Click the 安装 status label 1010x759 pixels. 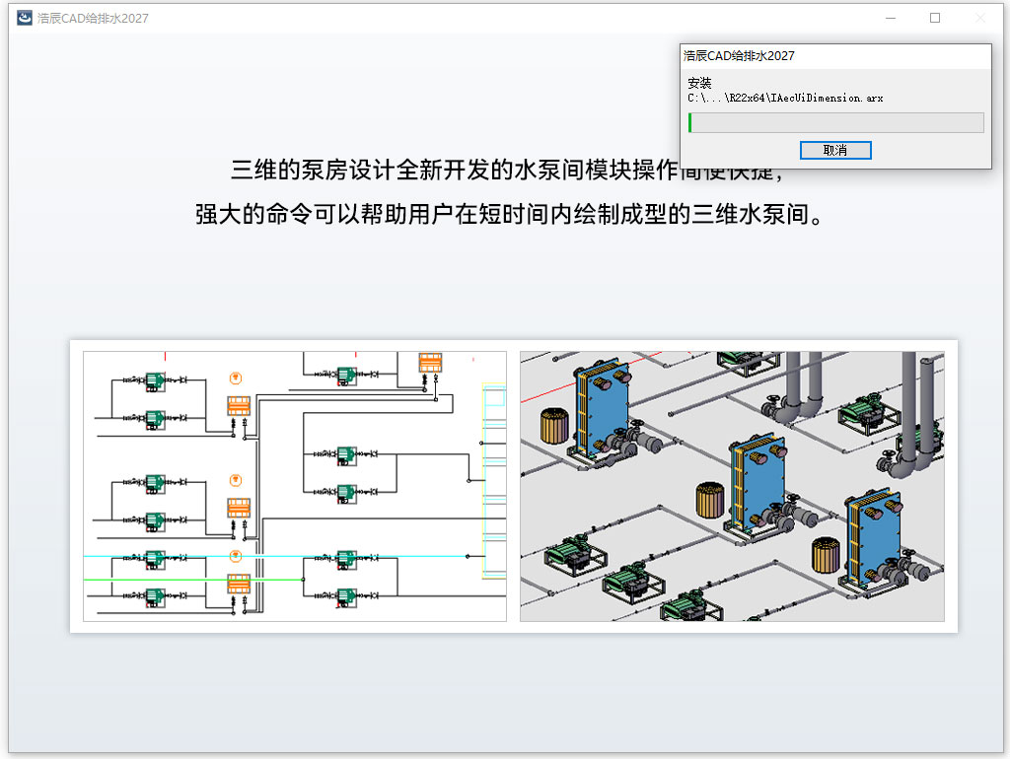point(699,83)
